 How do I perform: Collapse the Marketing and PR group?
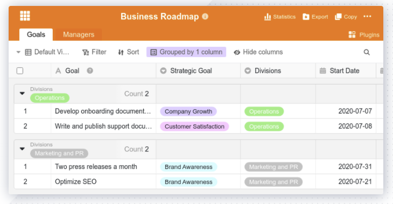click(x=22, y=149)
